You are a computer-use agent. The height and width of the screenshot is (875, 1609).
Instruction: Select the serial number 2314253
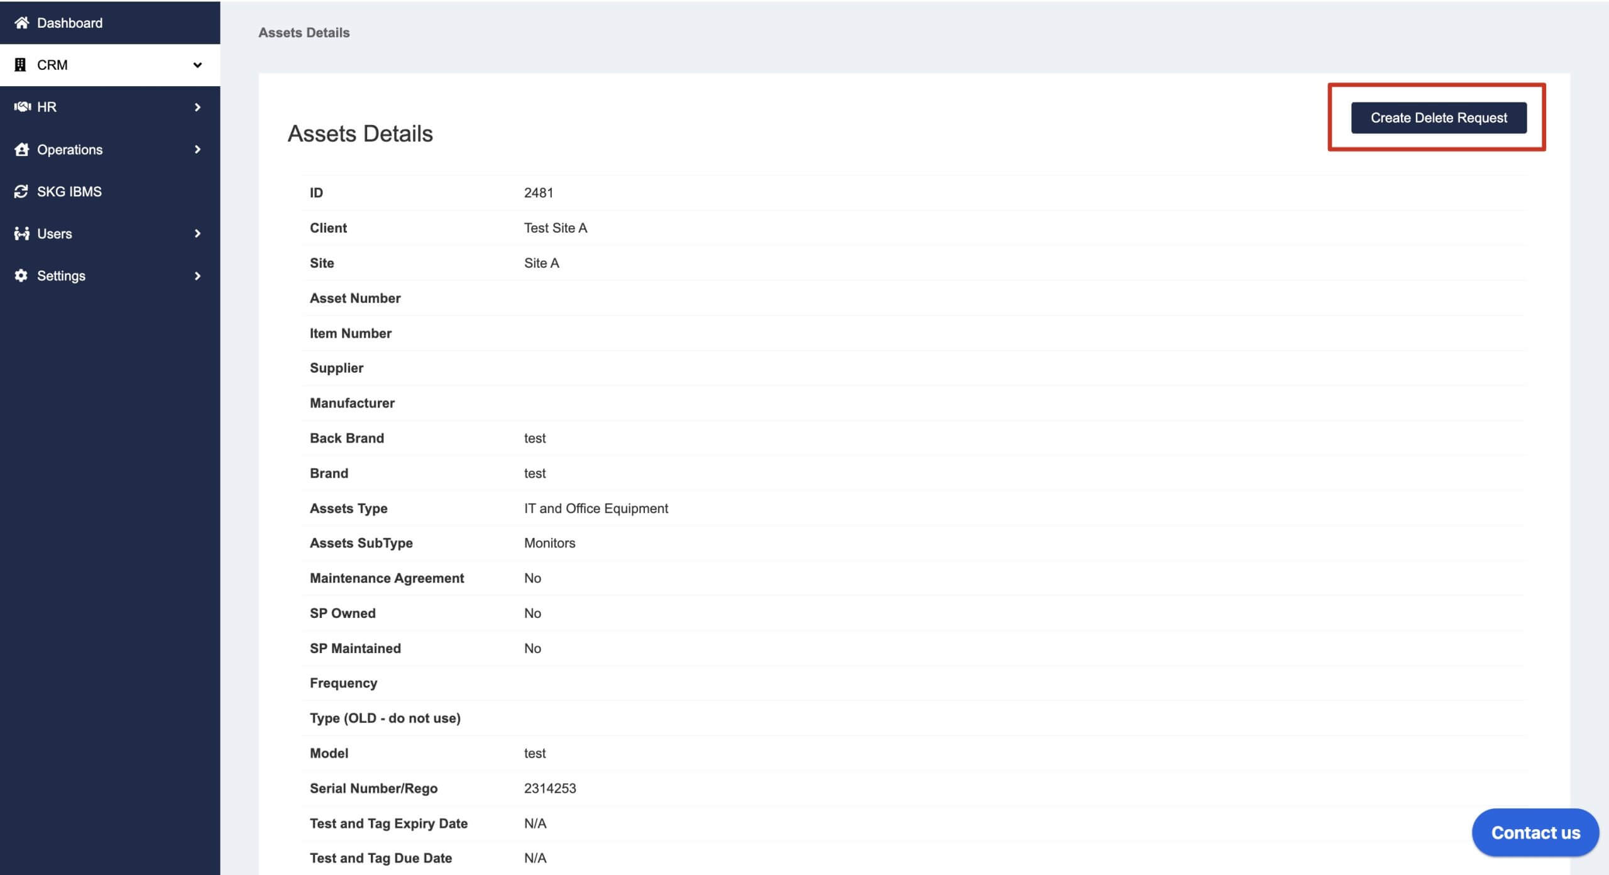550,788
